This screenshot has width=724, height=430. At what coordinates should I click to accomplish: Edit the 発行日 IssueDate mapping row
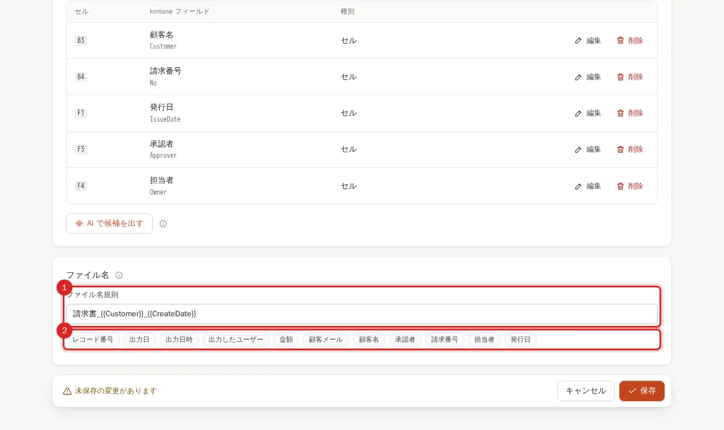click(x=588, y=113)
